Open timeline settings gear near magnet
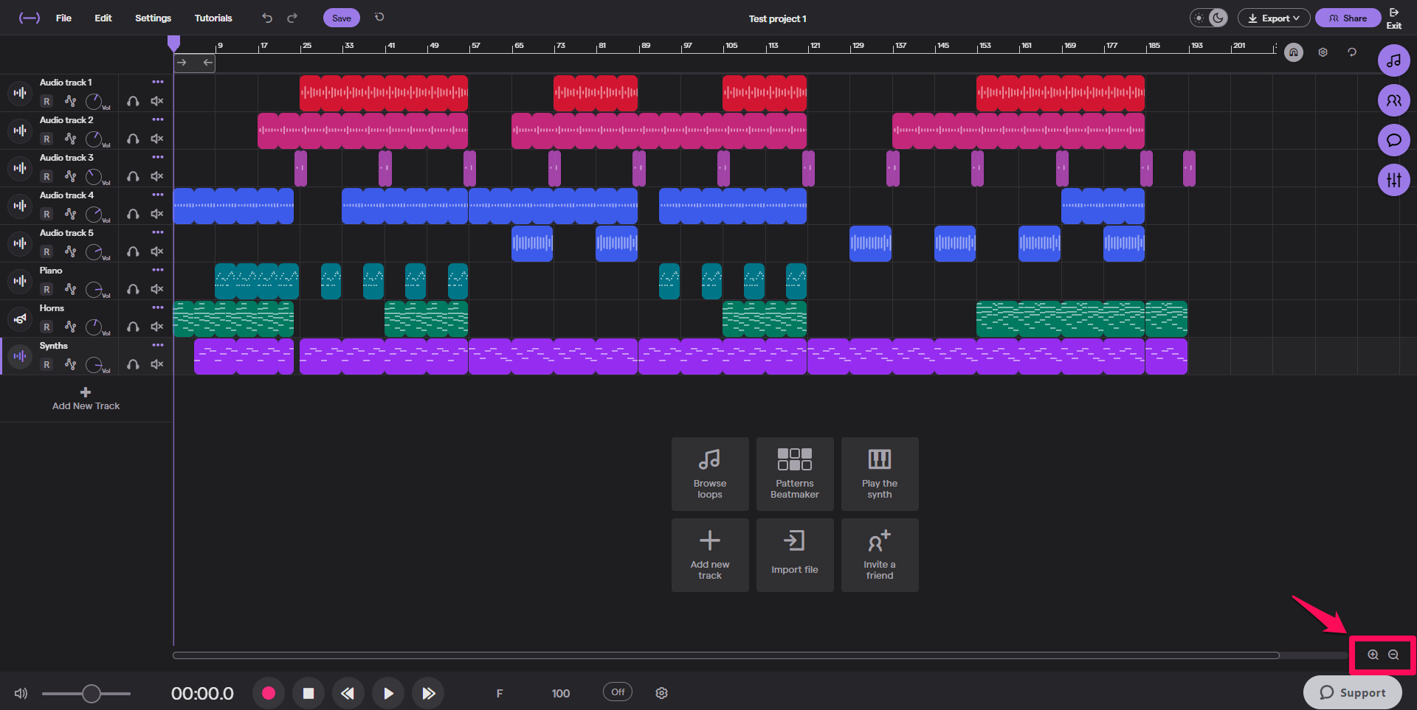Screen dimensions: 1417x710 (x=1323, y=52)
